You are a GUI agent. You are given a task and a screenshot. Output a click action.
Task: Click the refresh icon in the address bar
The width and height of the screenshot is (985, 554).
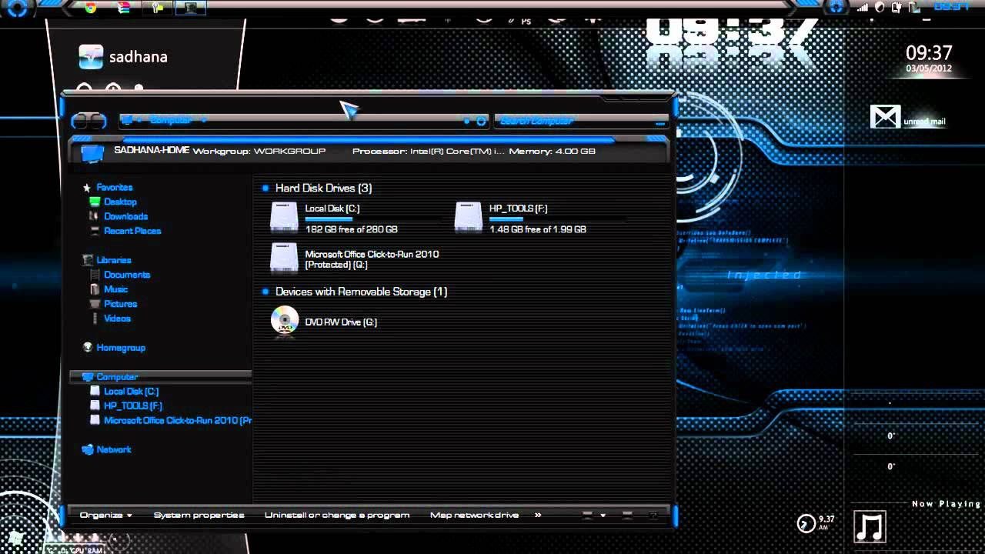click(481, 121)
